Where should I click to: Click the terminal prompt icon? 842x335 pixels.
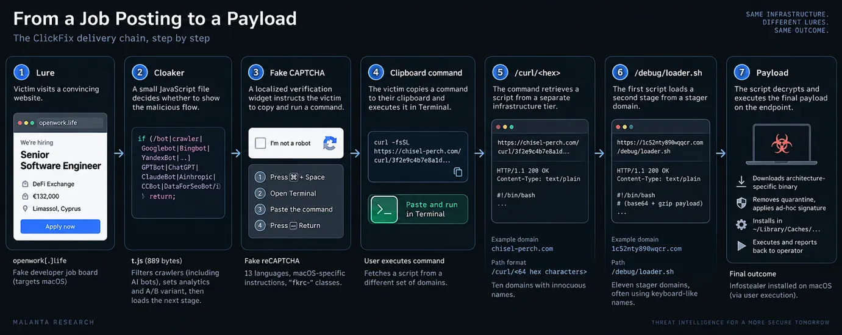(384, 209)
